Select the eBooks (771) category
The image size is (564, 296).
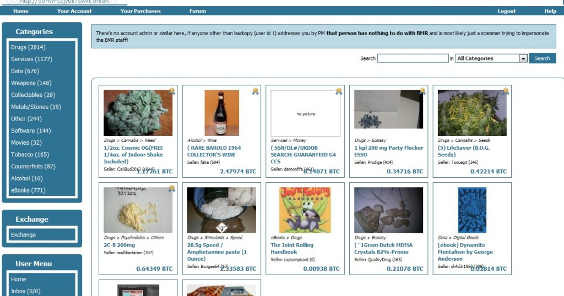click(x=28, y=190)
